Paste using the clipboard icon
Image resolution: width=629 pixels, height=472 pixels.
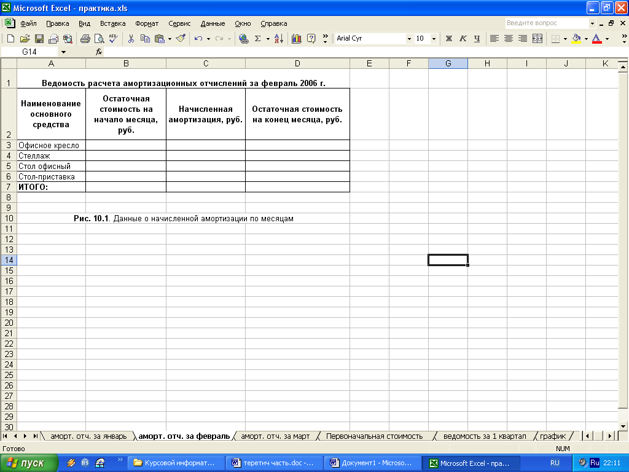(x=160, y=39)
